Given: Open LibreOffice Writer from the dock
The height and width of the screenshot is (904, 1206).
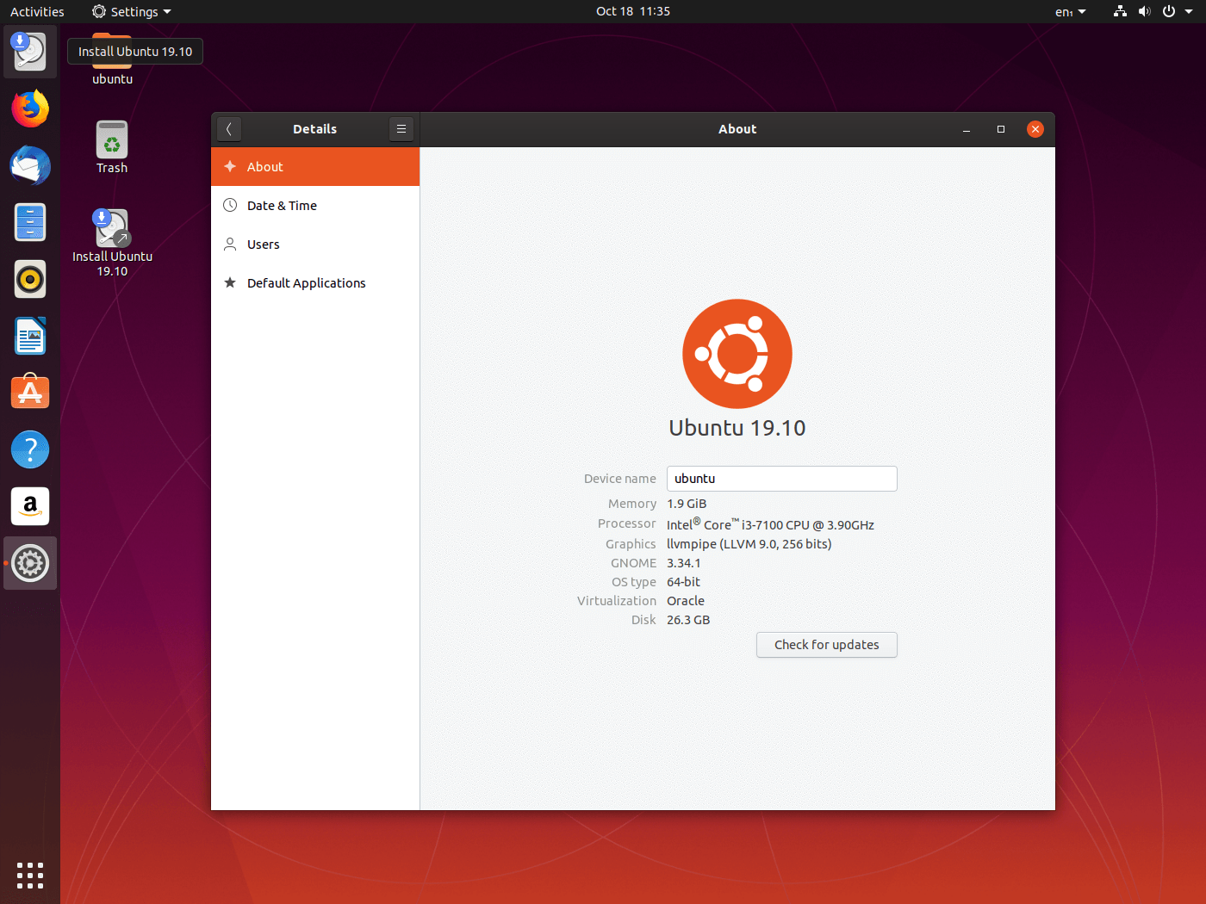Looking at the screenshot, I should tap(30, 336).
